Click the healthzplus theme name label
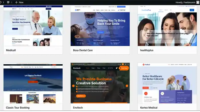This screenshot has width=200, height=112. coord(147,50)
